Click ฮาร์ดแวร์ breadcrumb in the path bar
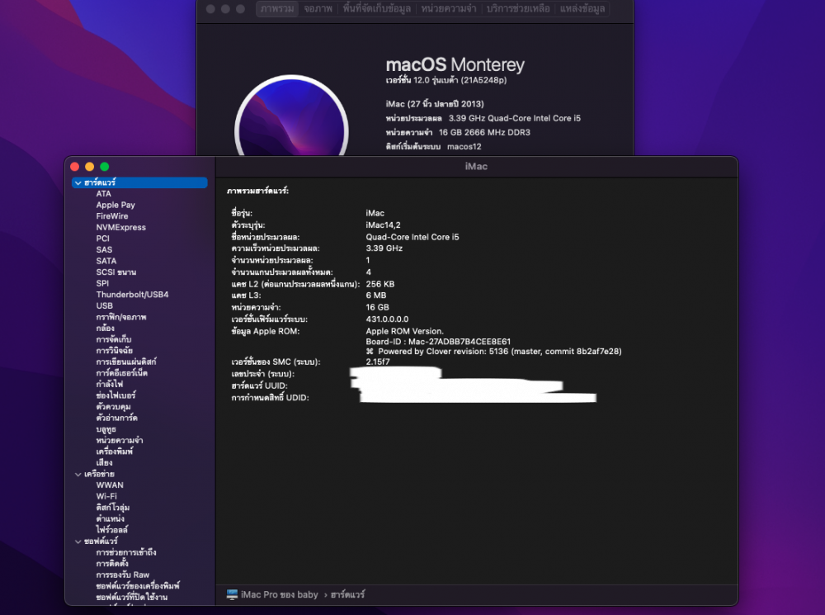The width and height of the screenshot is (825, 615). pyautogui.click(x=347, y=594)
